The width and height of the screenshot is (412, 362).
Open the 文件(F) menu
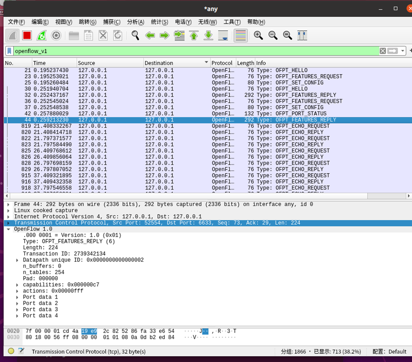(16, 22)
